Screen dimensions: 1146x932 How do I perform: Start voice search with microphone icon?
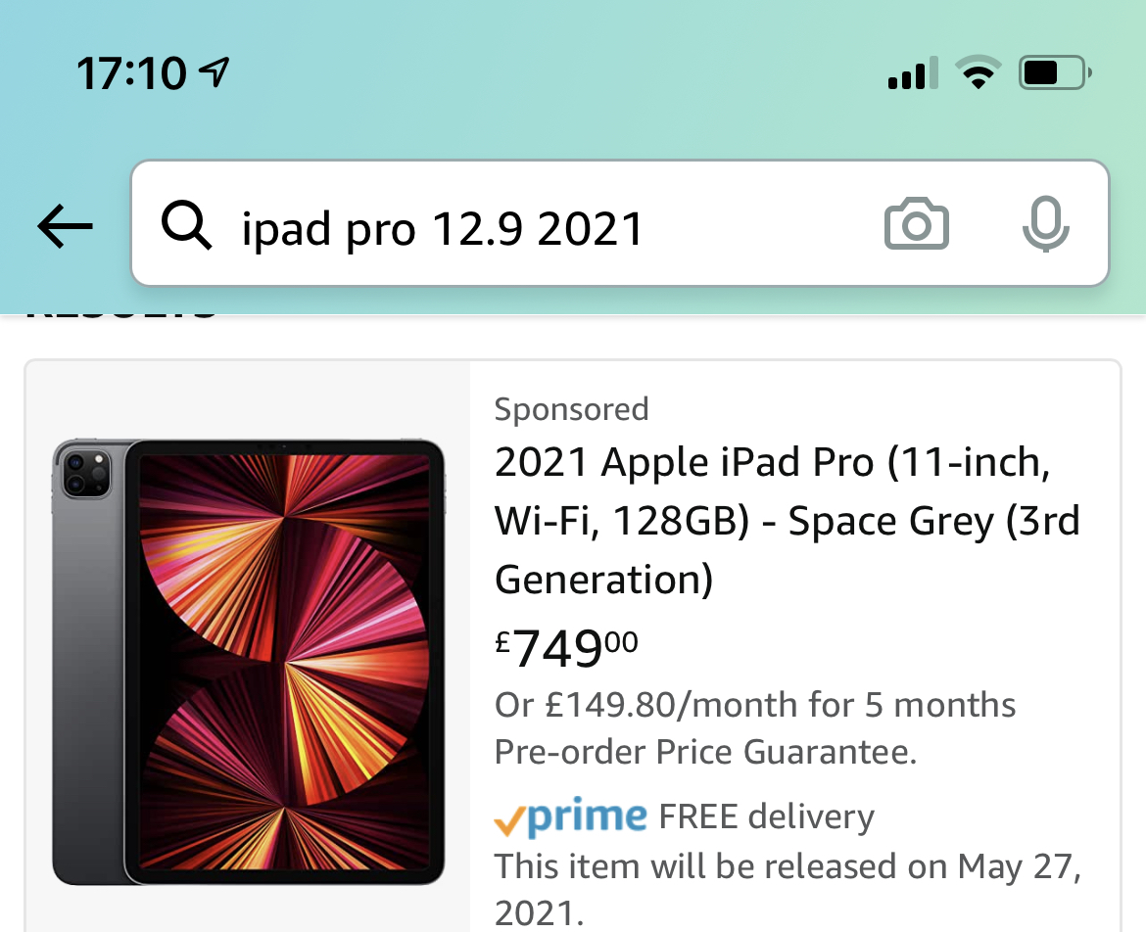[1045, 225]
